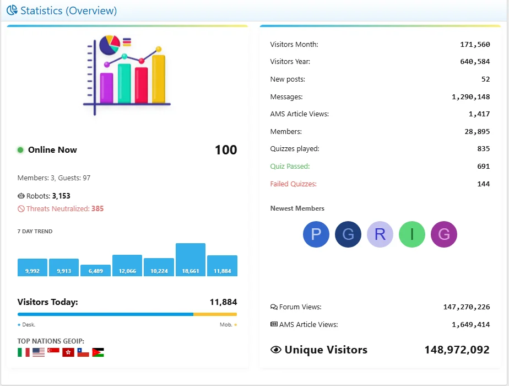The image size is (509, 386).
Task: Select the 6,489 bar in 7 day trend
Action: point(95,270)
